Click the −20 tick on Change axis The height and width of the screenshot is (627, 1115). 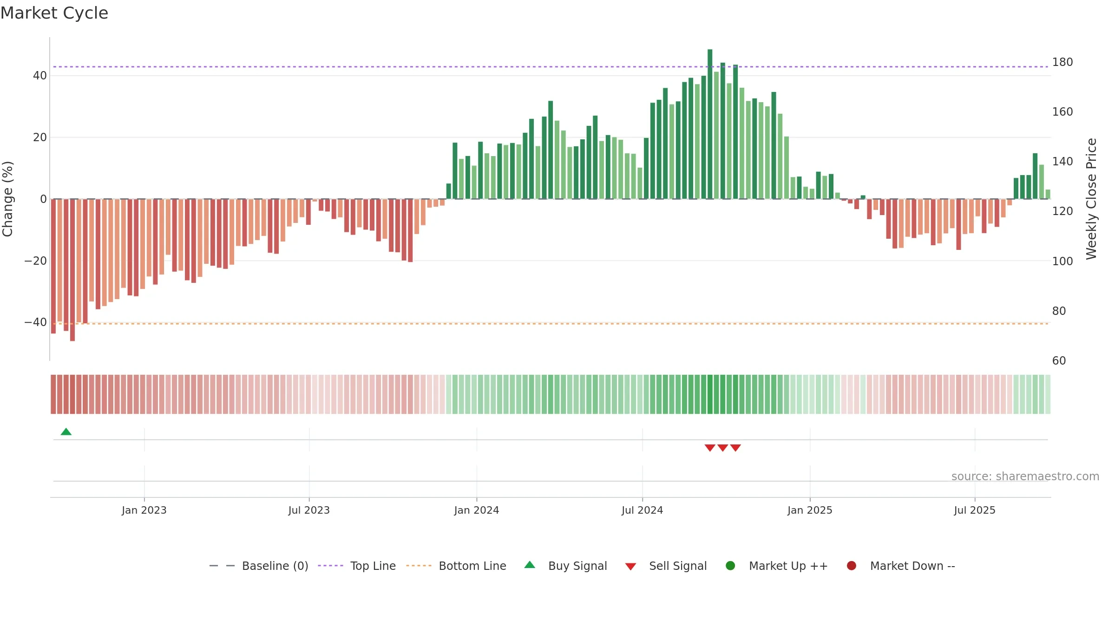point(36,261)
